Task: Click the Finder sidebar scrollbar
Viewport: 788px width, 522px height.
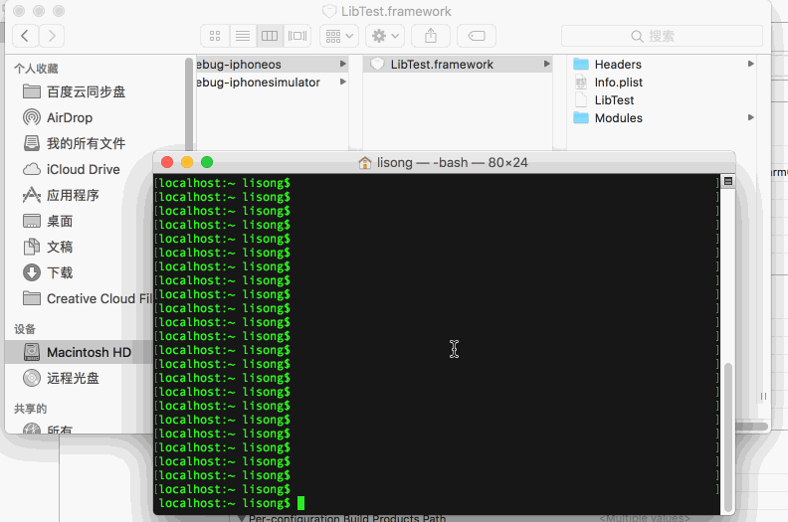Action: pos(189,103)
